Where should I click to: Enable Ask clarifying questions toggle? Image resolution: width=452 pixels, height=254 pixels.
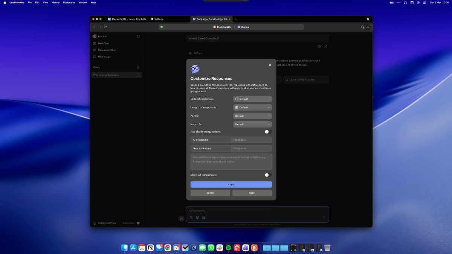(x=268, y=132)
